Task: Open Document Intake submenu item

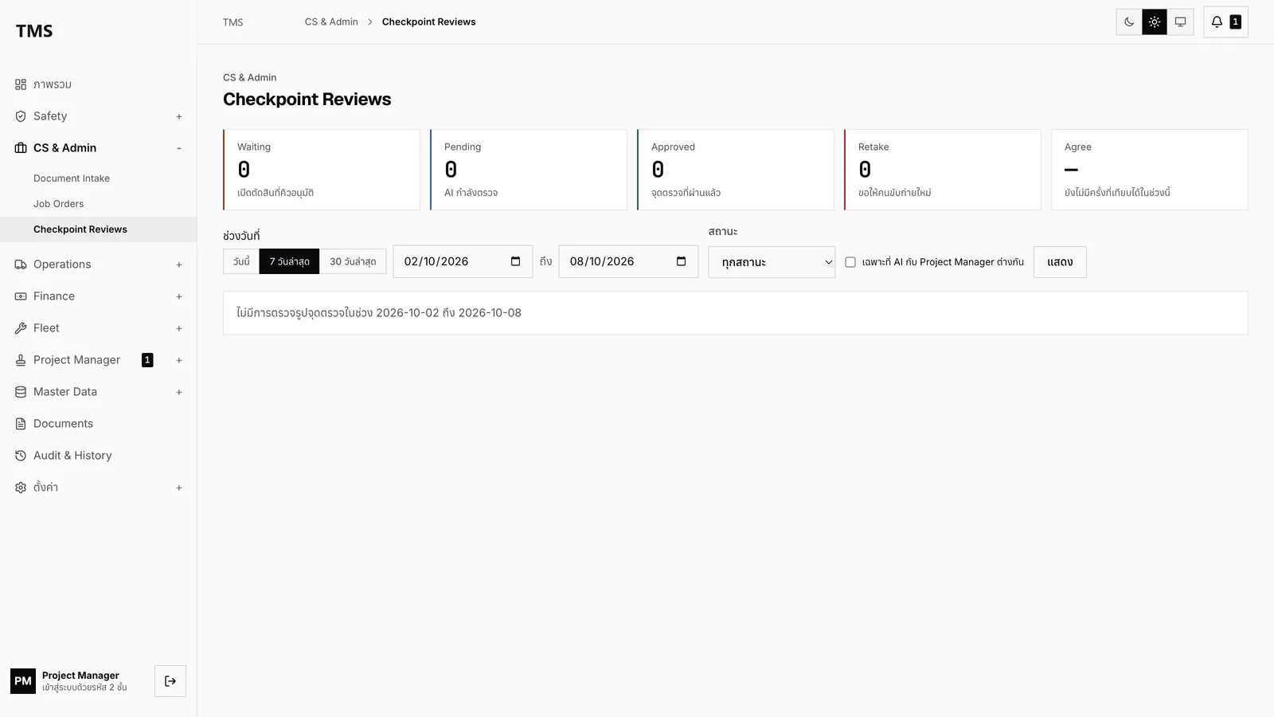Action: pyautogui.click(x=99, y=178)
